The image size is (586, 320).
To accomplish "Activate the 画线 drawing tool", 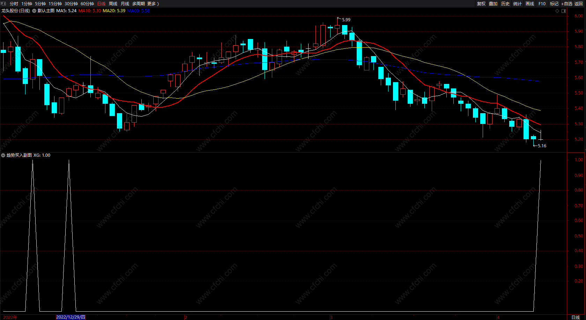I will click(530, 4).
